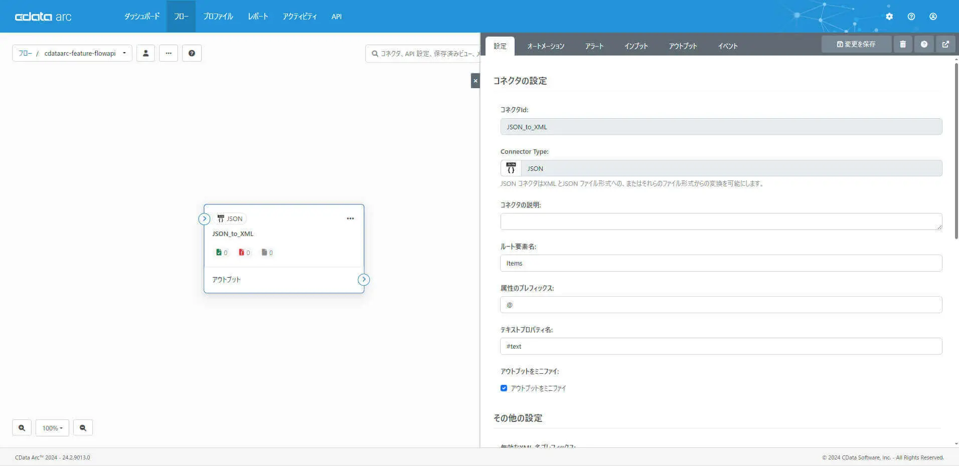Switch to the イベント tab
The width and height of the screenshot is (959, 466).
click(x=728, y=46)
